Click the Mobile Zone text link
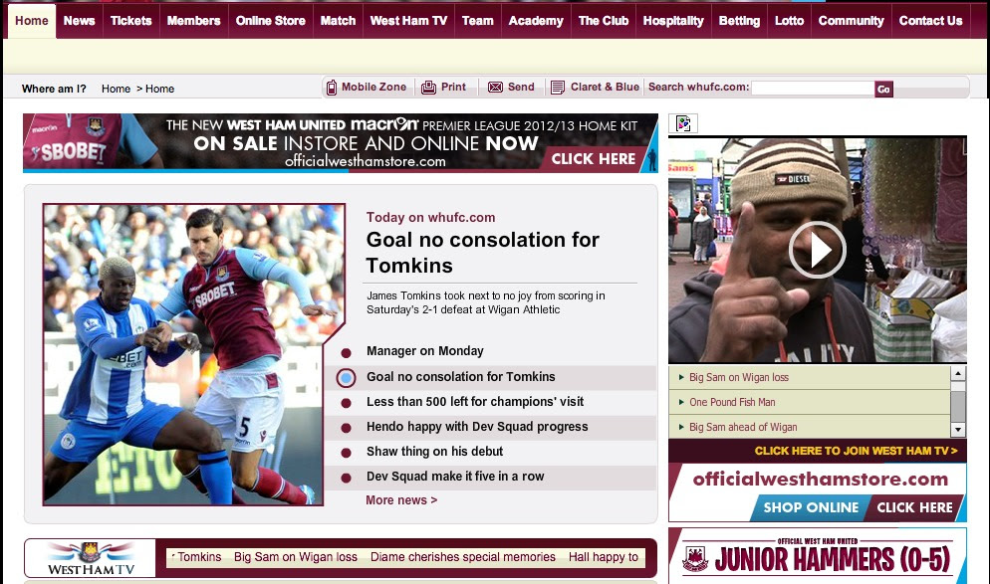990x584 pixels. [373, 87]
